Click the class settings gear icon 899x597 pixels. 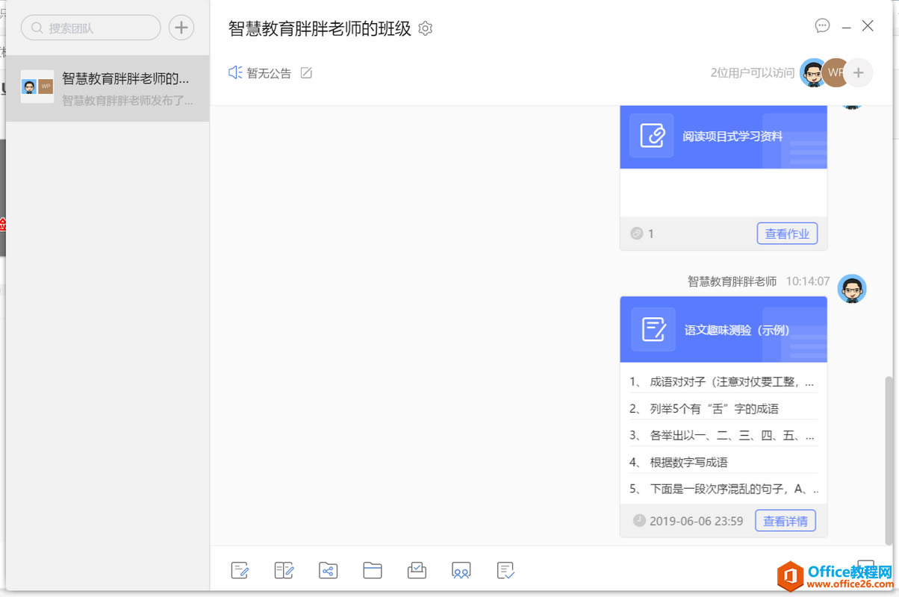(426, 29)
